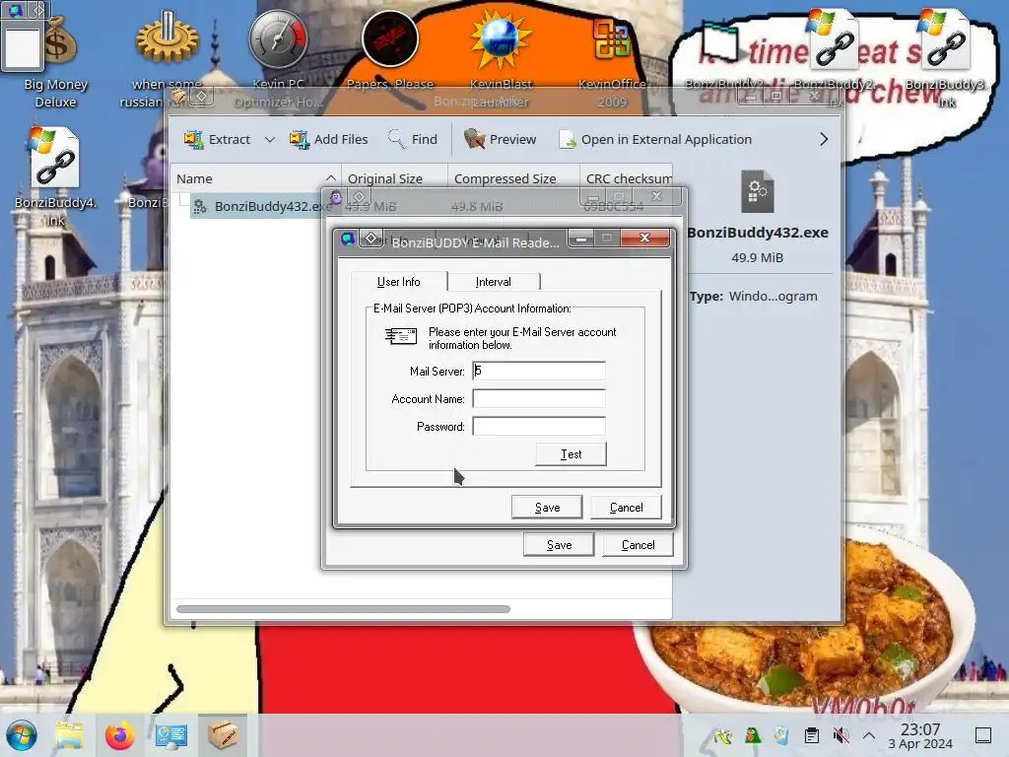Click Cancel in the rear Bonzi dialog
Viewport: 1009px width, 757px height.
638,544
